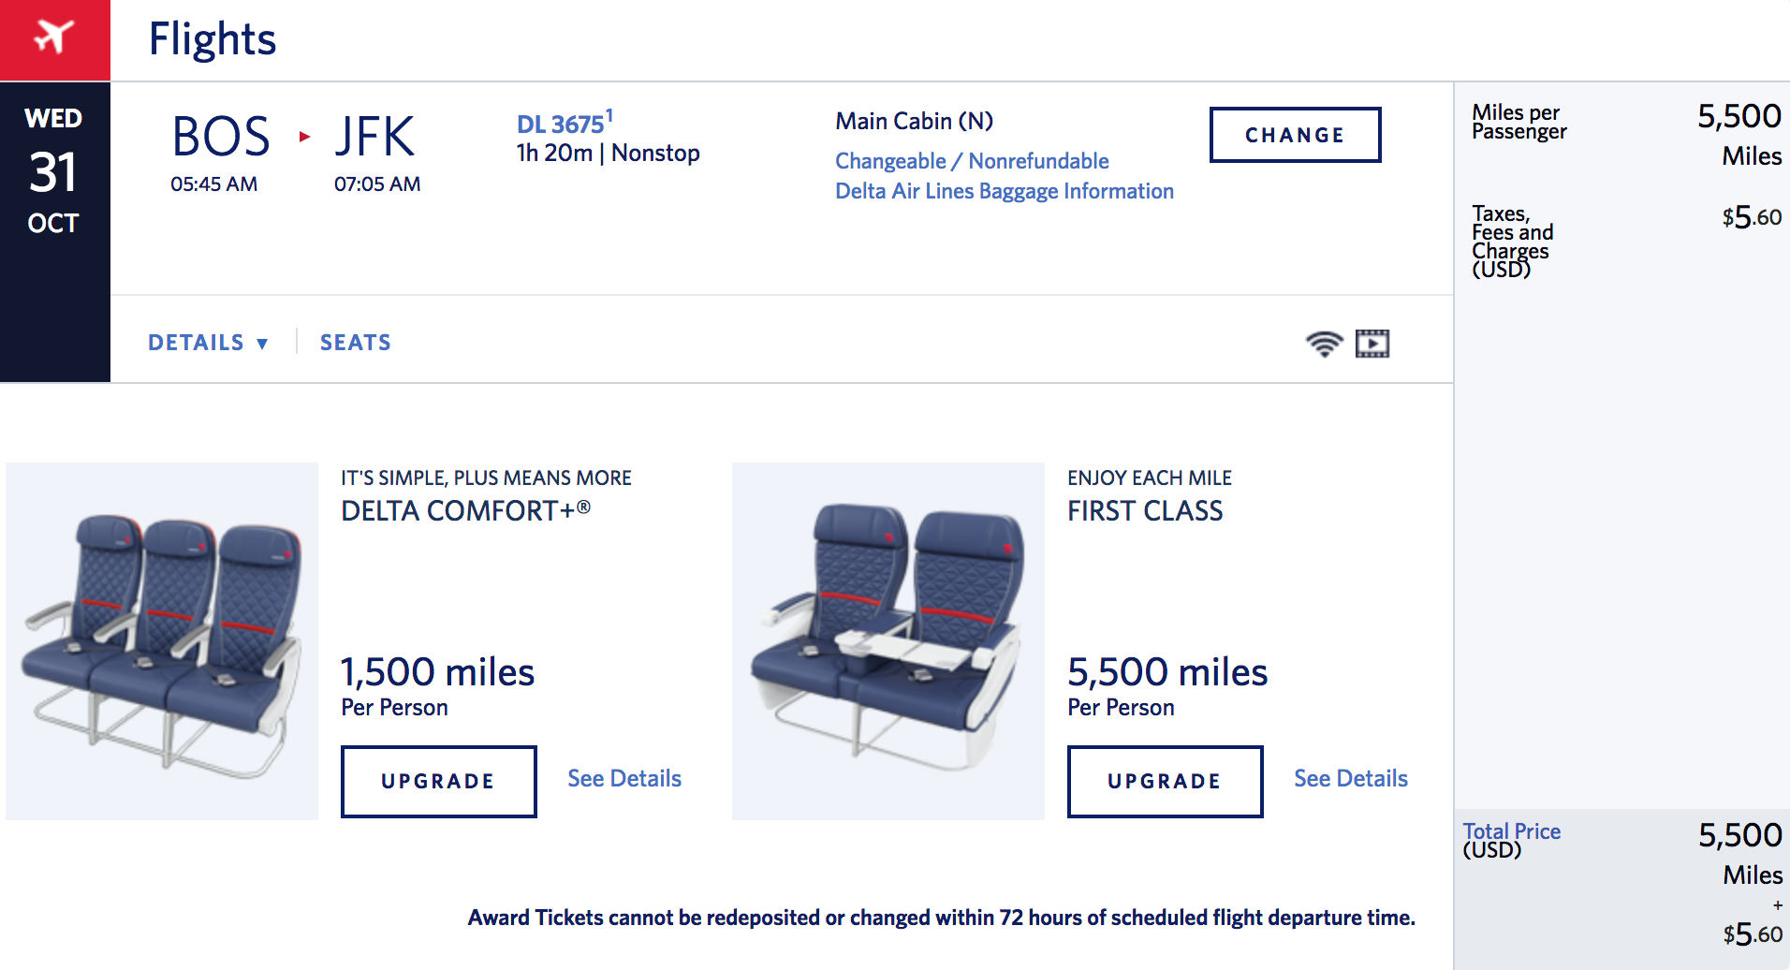Image resolution: width=1790 pixels, height=970 pixels.
Task: Expand the Details dropdown
Action: point(208,343)
